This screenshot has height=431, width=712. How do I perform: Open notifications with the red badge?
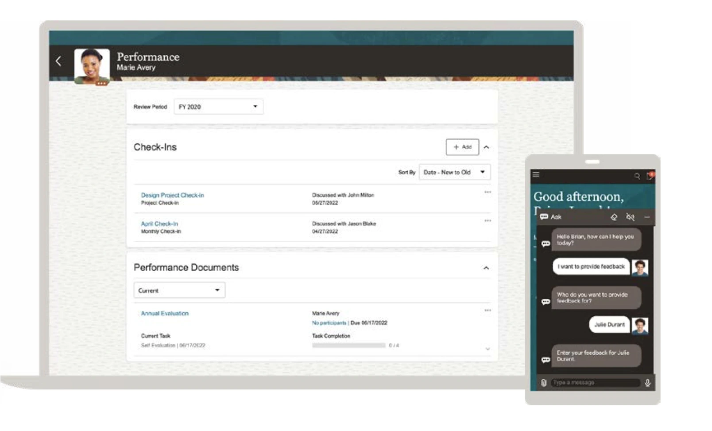pyautogui.click(x=650, y=176)
